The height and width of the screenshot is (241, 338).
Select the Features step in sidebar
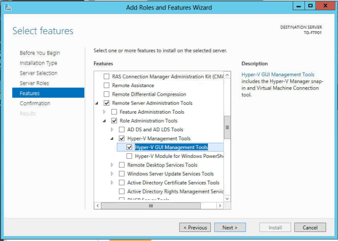[x=48, y=93]
